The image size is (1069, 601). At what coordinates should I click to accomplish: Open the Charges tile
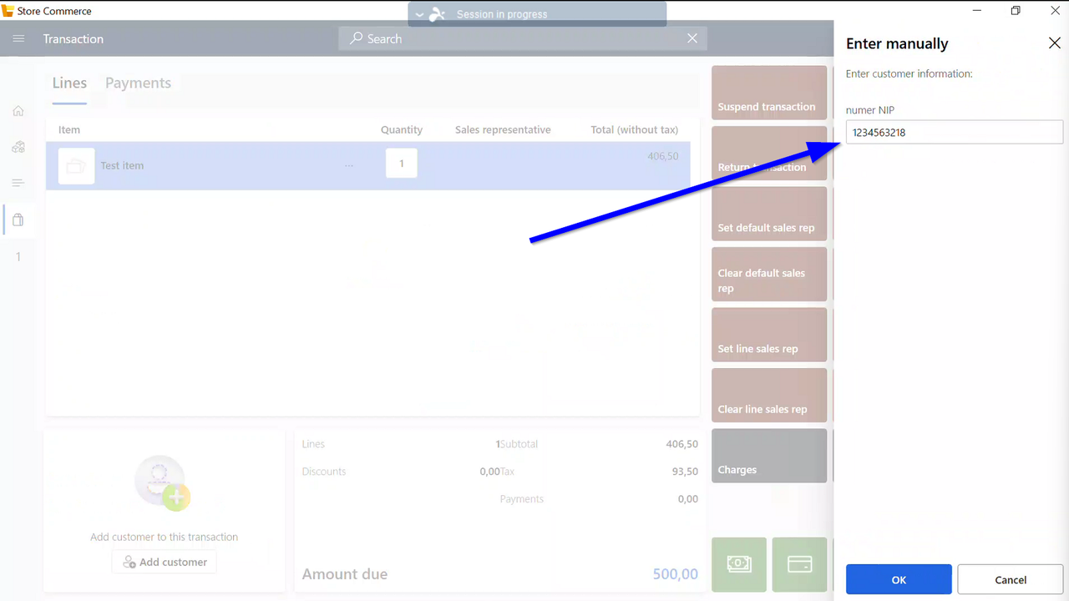769,456
